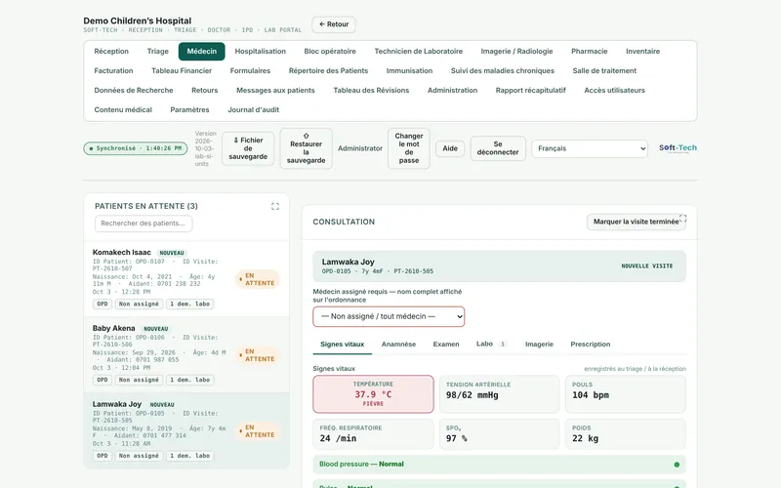Open Accès utilisateurs tab
The height and width of the screenshot is (488, 781).
tap(615, 90)
